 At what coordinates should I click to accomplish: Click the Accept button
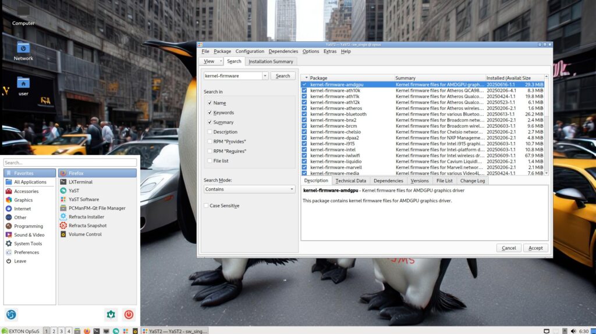535,248
